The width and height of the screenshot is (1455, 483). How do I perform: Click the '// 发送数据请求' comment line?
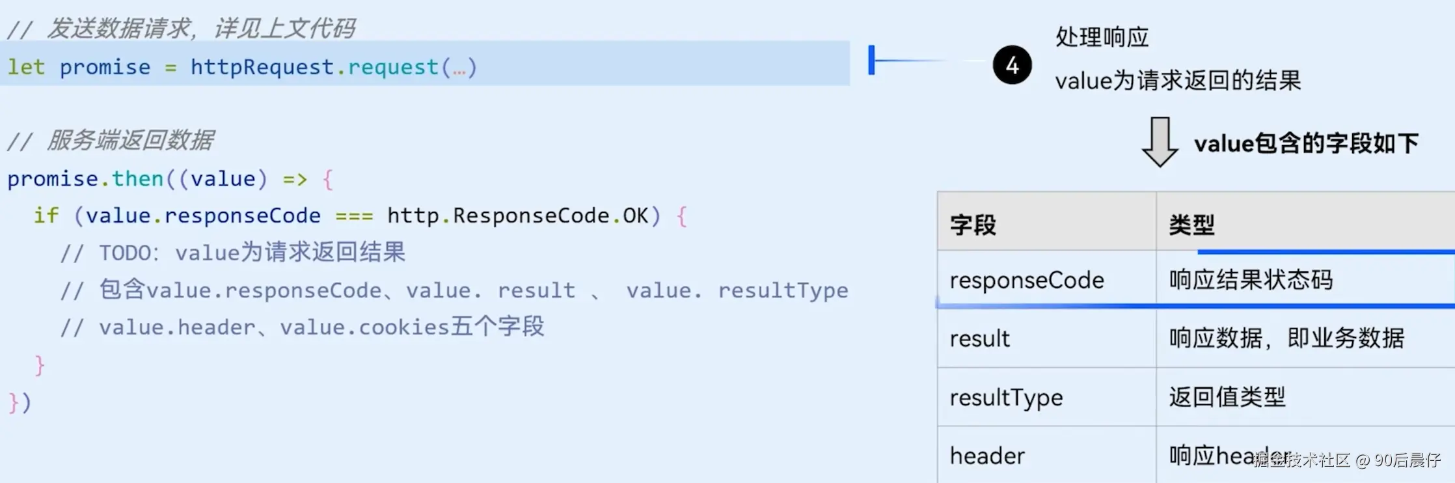(181, 29)
